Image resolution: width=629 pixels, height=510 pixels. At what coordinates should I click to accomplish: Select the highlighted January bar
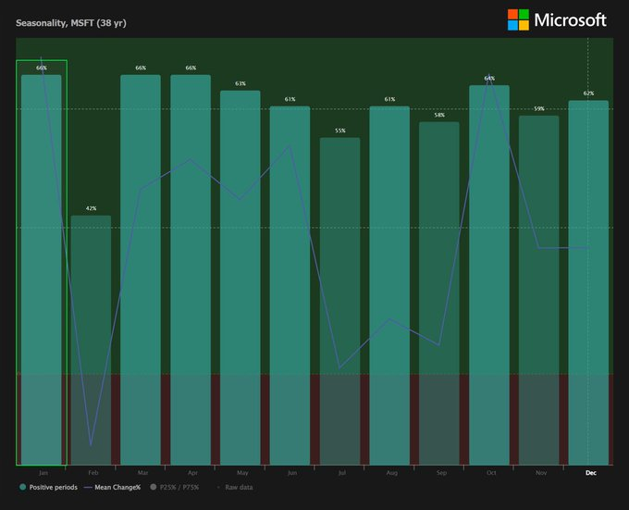(41, 268)
